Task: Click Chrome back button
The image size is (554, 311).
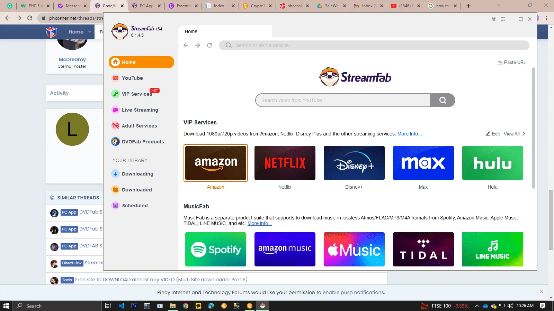Action: tap(8, 18)
